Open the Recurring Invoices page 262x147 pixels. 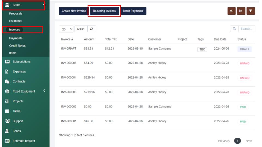(x=104, y=11)
